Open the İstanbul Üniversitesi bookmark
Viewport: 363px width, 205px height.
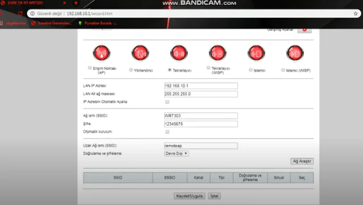52,23
